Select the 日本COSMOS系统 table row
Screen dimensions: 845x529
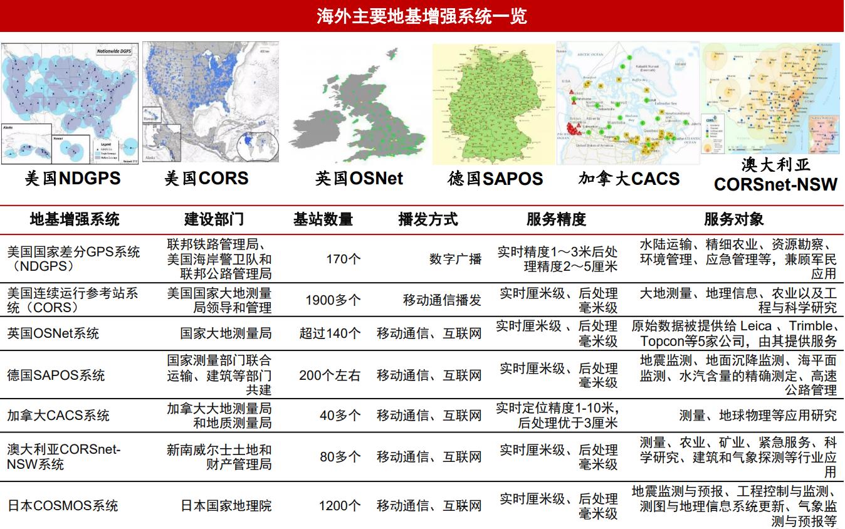[422, 505]
